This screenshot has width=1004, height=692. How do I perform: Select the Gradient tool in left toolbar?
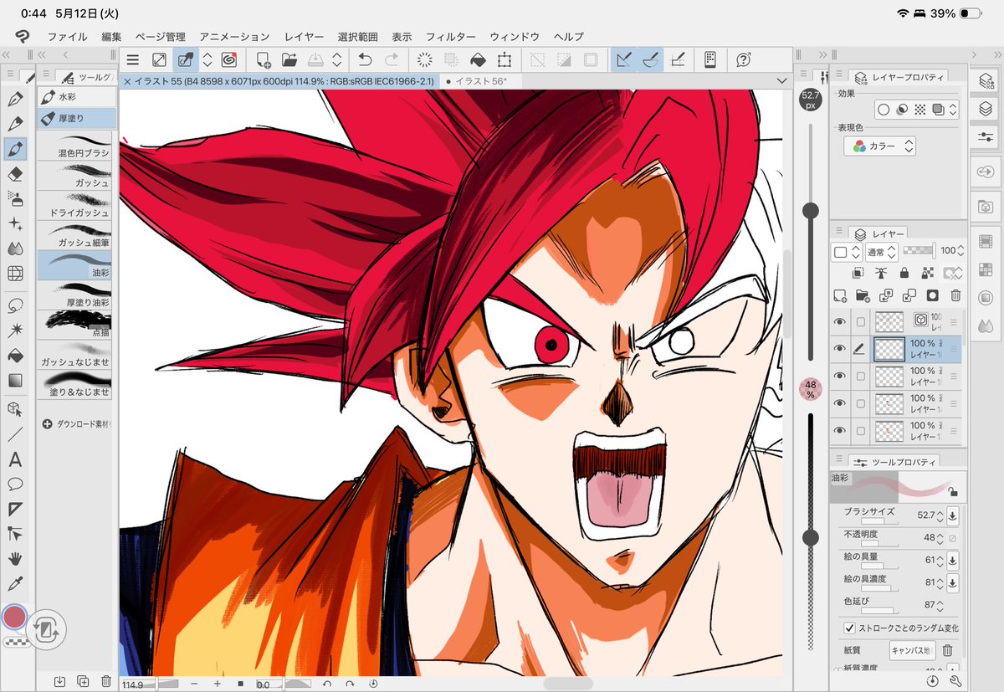tap(14, 381)
